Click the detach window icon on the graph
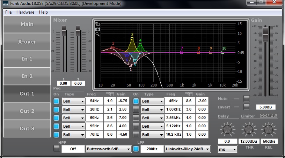 point(98,24)
